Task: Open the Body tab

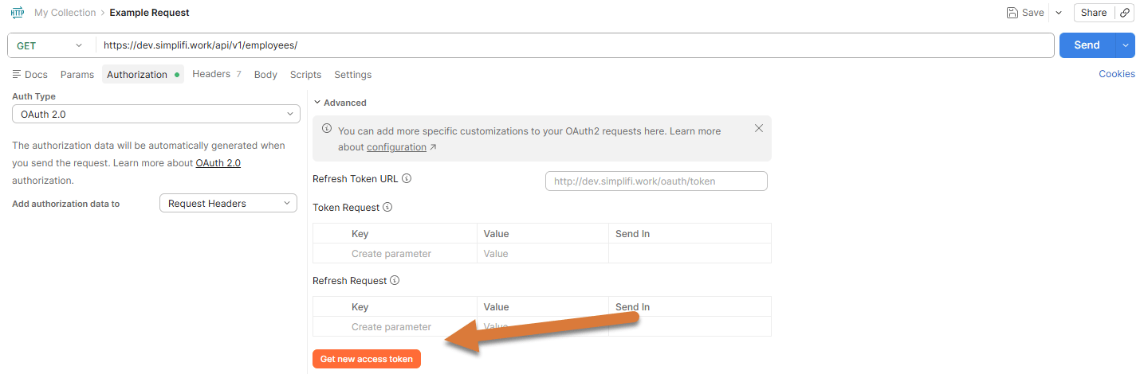Action: pyautogui.click(x=265, y=74)
